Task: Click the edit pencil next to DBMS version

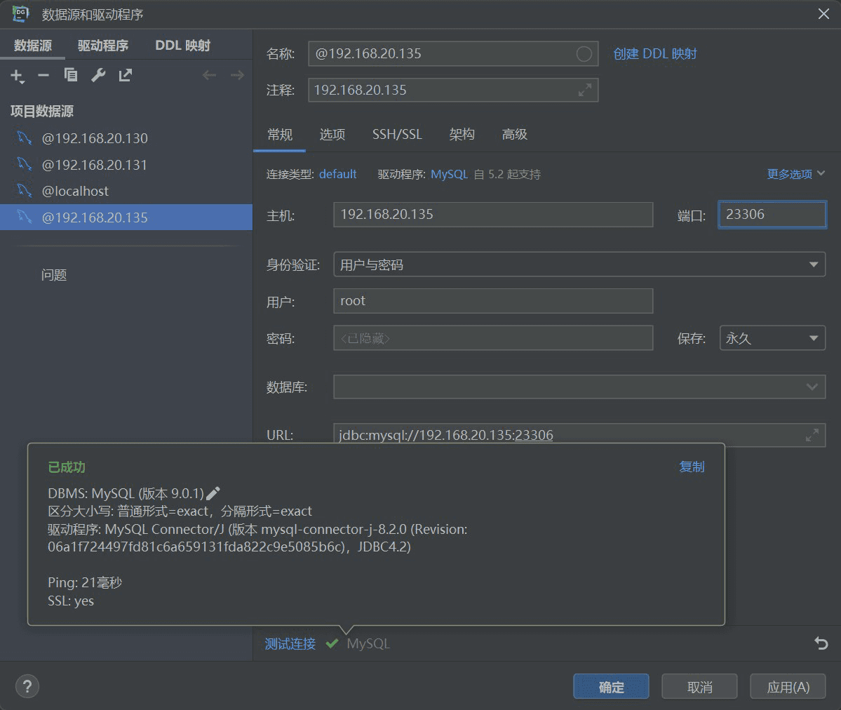Action: tap(213, 493)
